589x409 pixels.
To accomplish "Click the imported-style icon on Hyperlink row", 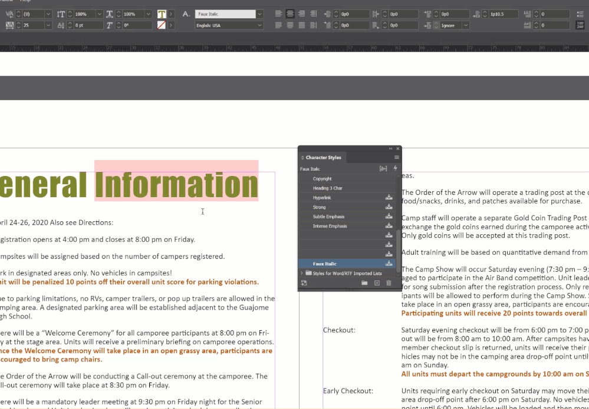I will click(389, 197).
